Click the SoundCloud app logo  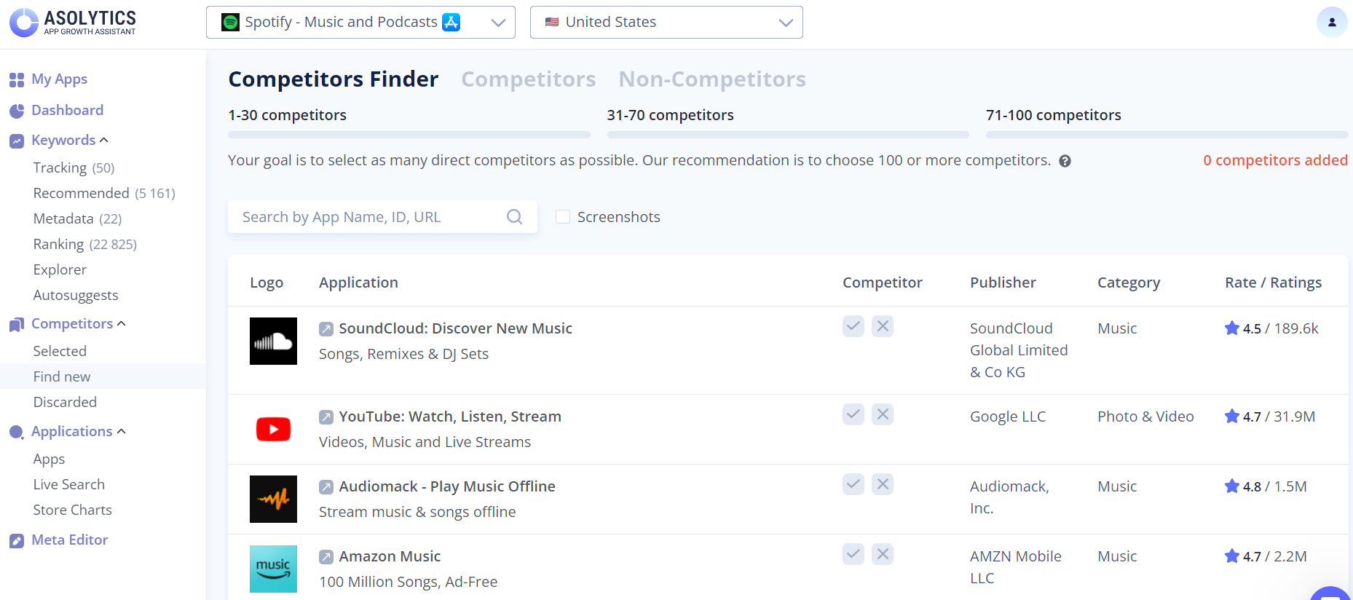tap(273, 341)
